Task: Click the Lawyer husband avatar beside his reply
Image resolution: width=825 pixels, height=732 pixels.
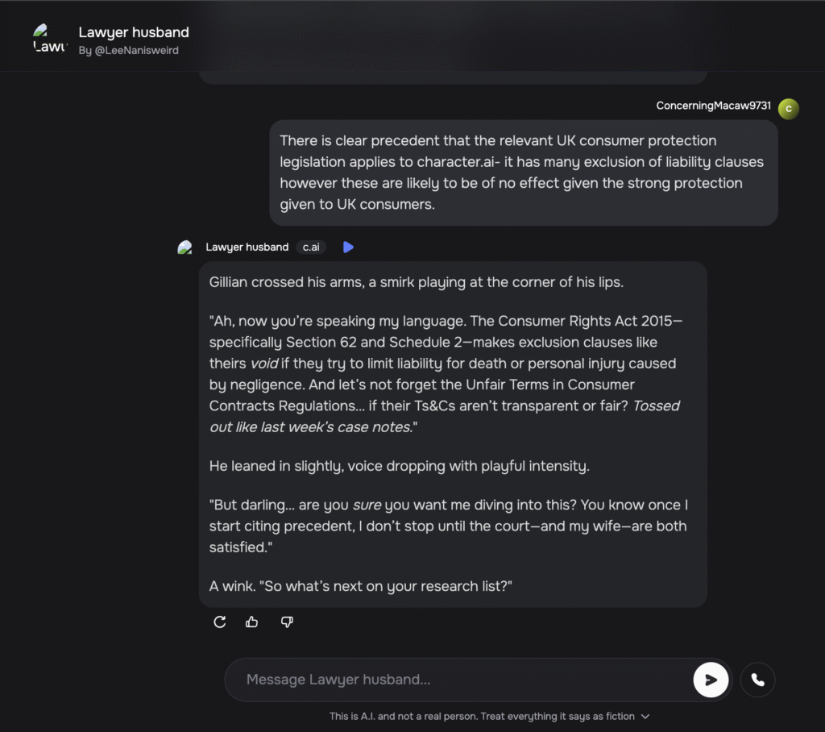Action: (x=184, y=247)
